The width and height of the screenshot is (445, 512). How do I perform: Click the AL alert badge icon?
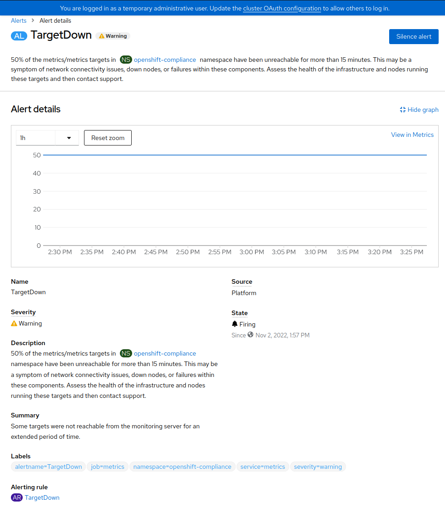(x=19, y=36)
